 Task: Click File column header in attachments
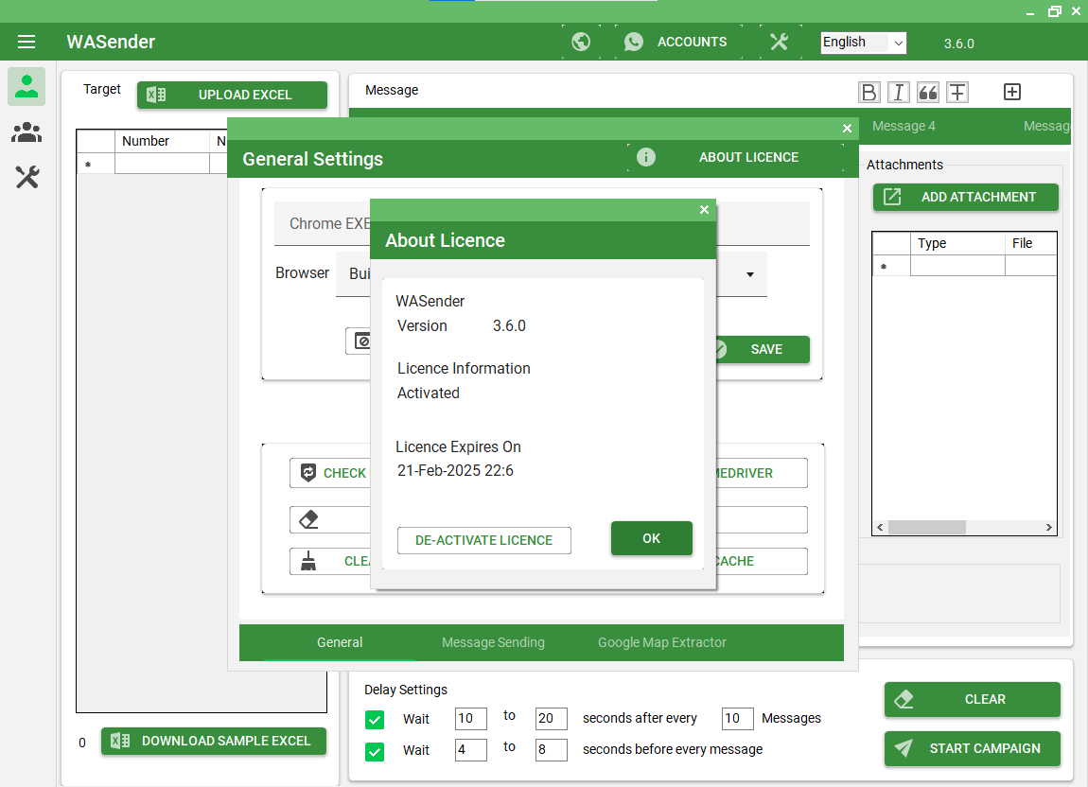tap(1030, 244)
